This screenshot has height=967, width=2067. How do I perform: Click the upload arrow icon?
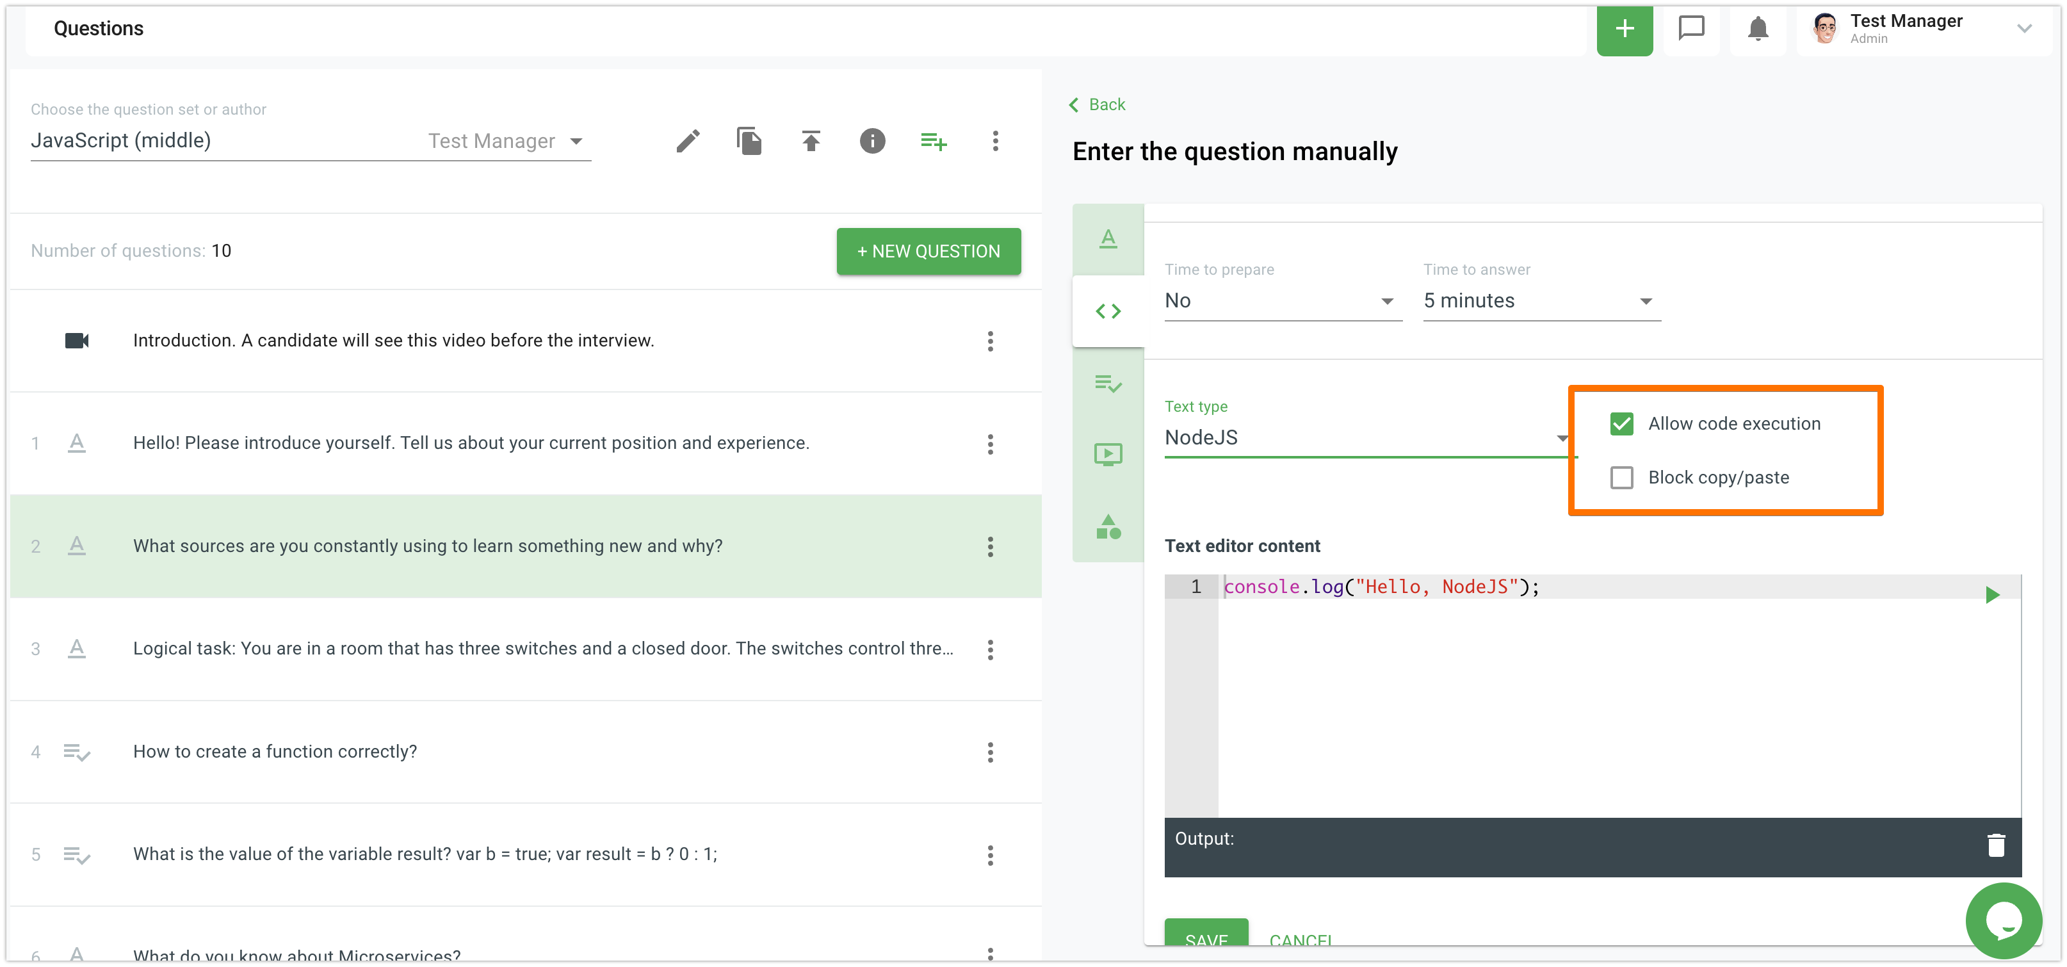tap(811, 142)
